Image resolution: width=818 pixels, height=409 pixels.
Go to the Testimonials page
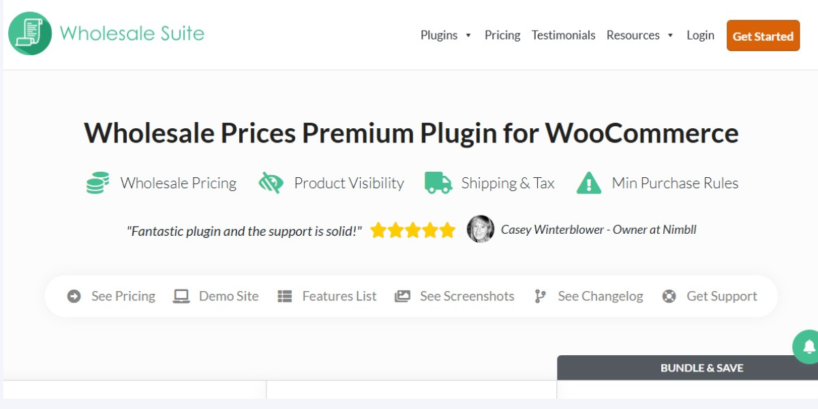[x=563, y=35]
